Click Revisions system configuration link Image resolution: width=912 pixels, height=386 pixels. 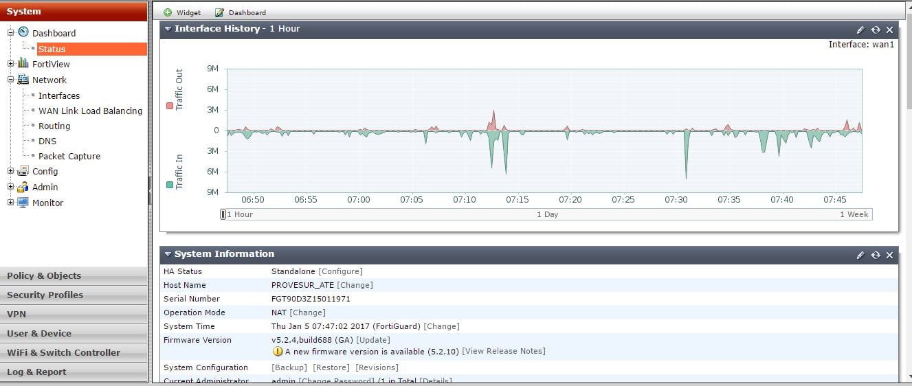(x=377, y=367)
